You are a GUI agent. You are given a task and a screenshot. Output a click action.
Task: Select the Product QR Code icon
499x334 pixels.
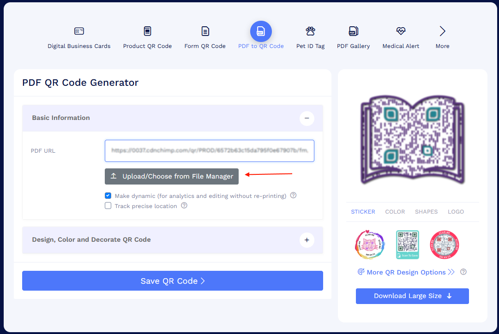click(x=147, y=31)
